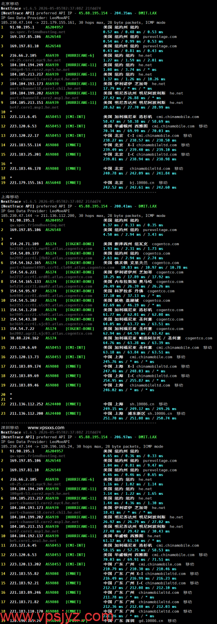Click hop IP 221.183.71.82

coord(24,602)
